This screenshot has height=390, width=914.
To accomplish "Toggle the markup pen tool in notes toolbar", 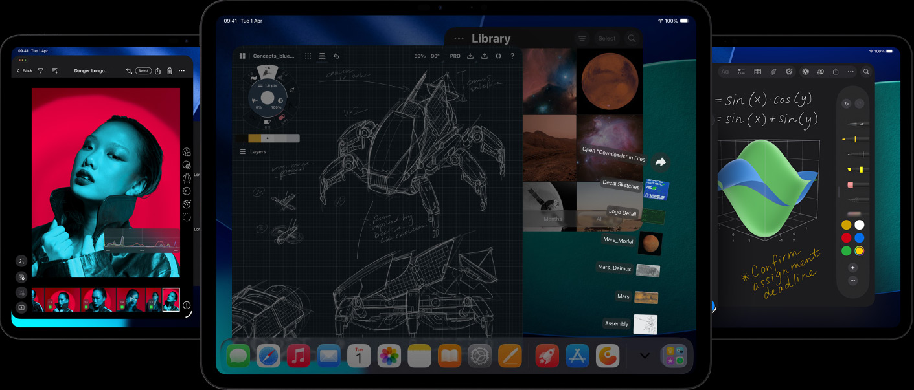I will click(805, 72).
